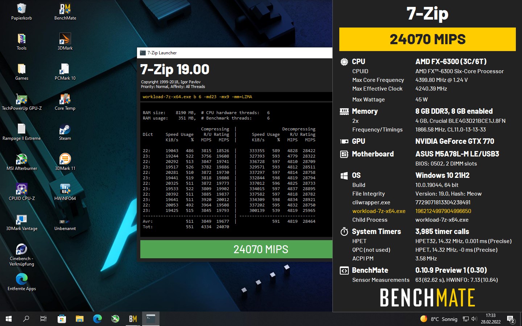The height and width of the screenshot is (326, 522).
Task: Click the Memory section icon in BenchMate
Action: 344,111
